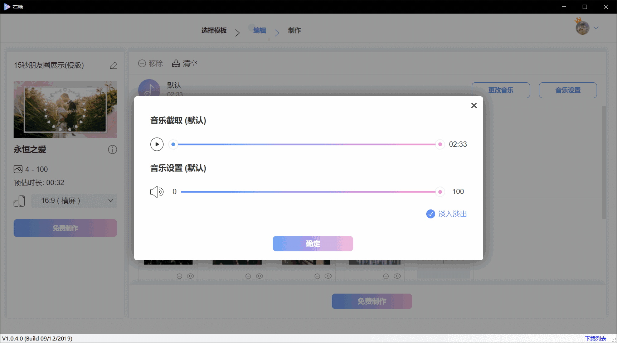Open the 16:9（横屏）aspect ratio dropdown
Viewport: 617px width, 343px height.
[x=74, y=201]
